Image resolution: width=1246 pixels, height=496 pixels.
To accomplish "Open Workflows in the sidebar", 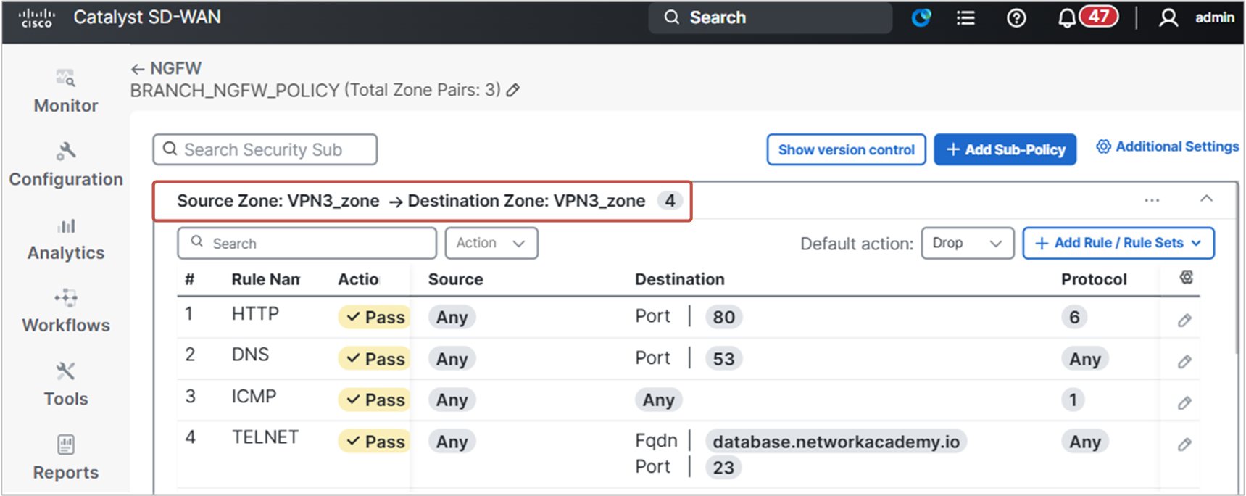I will (66, 312).
